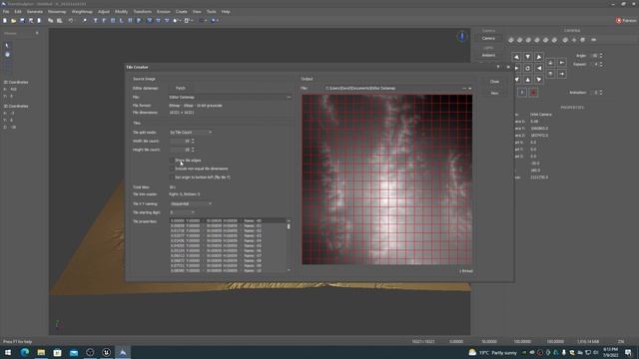Click the Copy toolbar icon

click(x=51, y=20)
